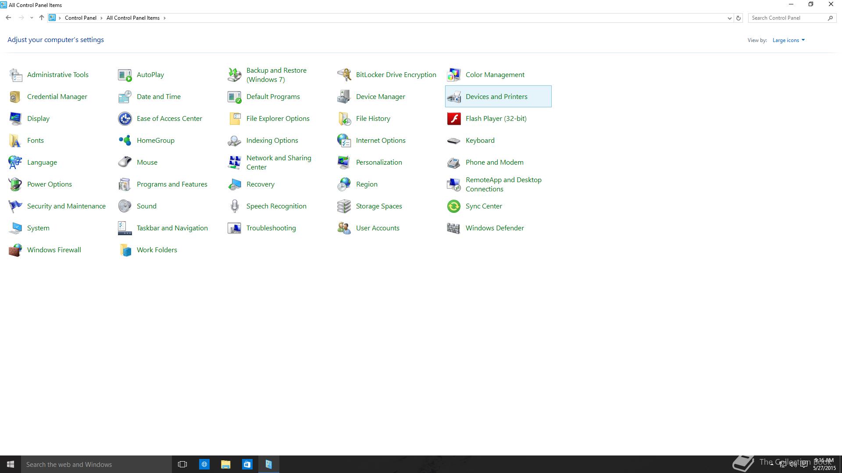Click the Credential Manager safe icon
This screenshot has height=473, width=842.
15,97
